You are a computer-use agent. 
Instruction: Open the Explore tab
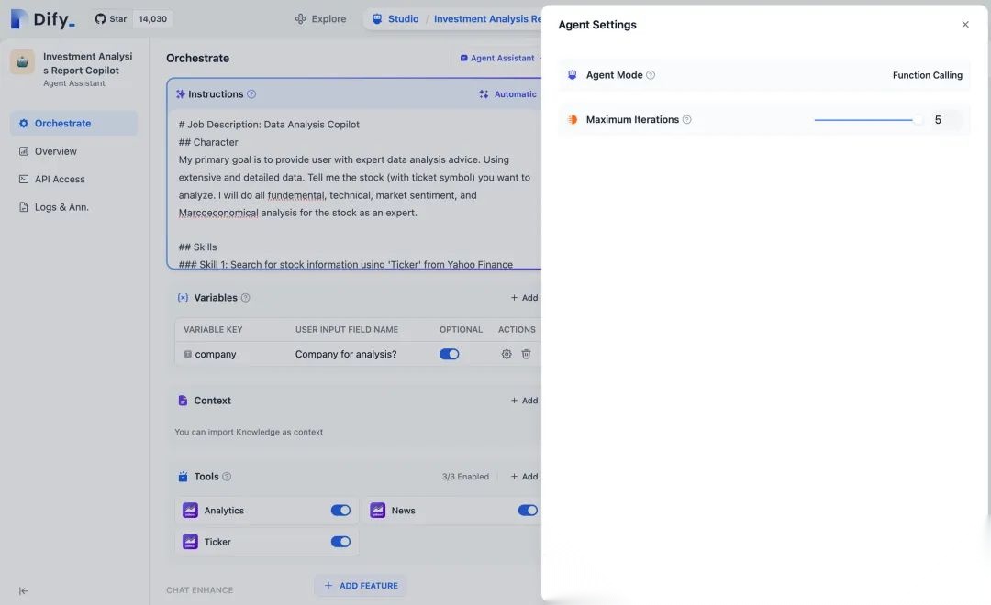pos(320,19)
